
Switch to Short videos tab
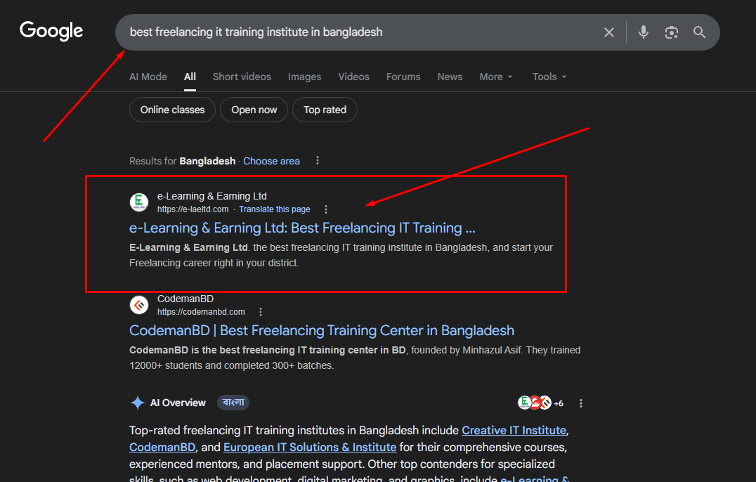click(x=242, y=77)
